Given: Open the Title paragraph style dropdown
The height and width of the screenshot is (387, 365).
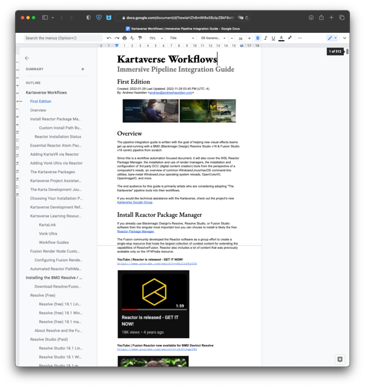Looking at the screenshot, I should click(x=182, y=38).
